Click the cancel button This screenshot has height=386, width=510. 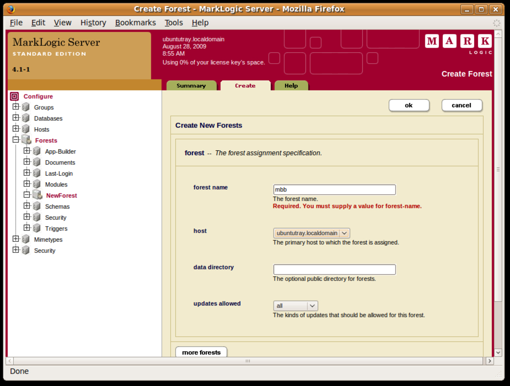462,105
